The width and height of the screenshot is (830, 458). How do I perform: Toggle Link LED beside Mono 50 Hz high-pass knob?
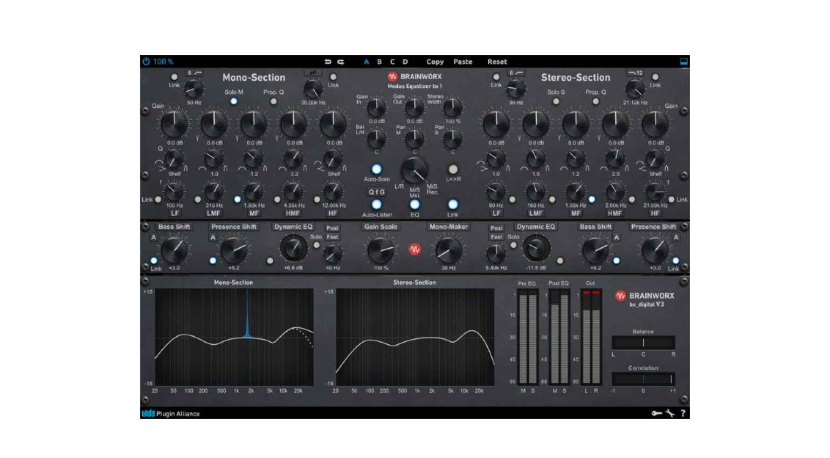[174, 77]
